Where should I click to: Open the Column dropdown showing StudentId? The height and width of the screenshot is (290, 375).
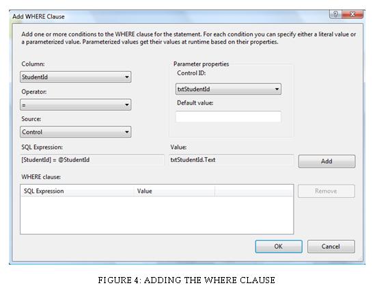point(76,77)
